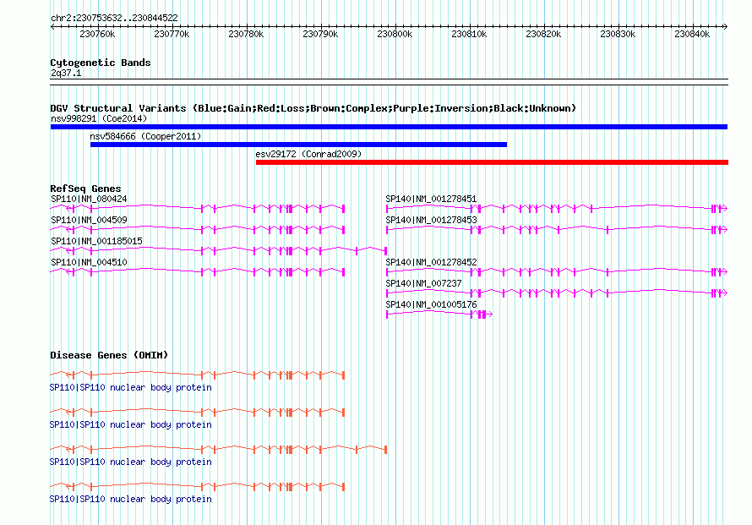Click the Disease Genes (OMIM) track title

109,355
